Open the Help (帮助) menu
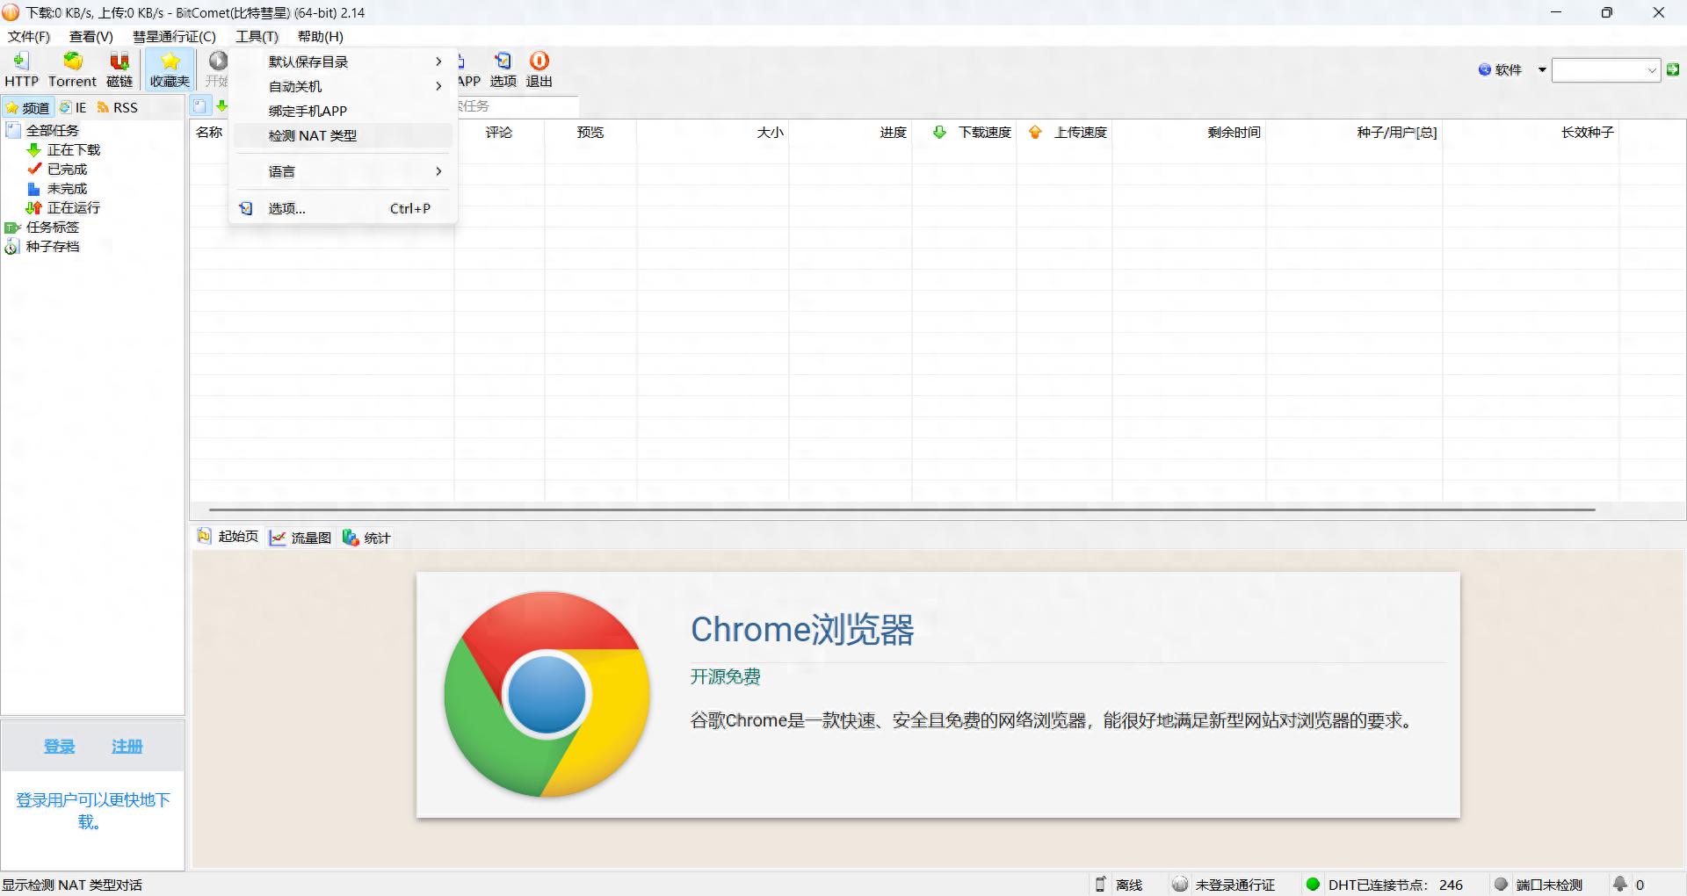This screenshot has width=1687, height=896. (320, 36)
